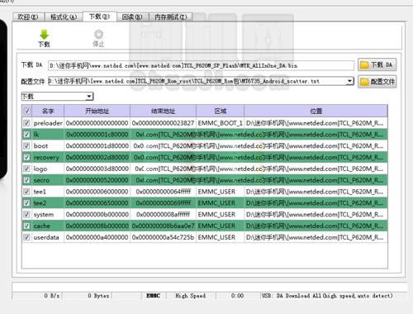Click end address 0x00000000a54c725b of userdata
This screenshot has width=413, height=314.
point(163,237)
